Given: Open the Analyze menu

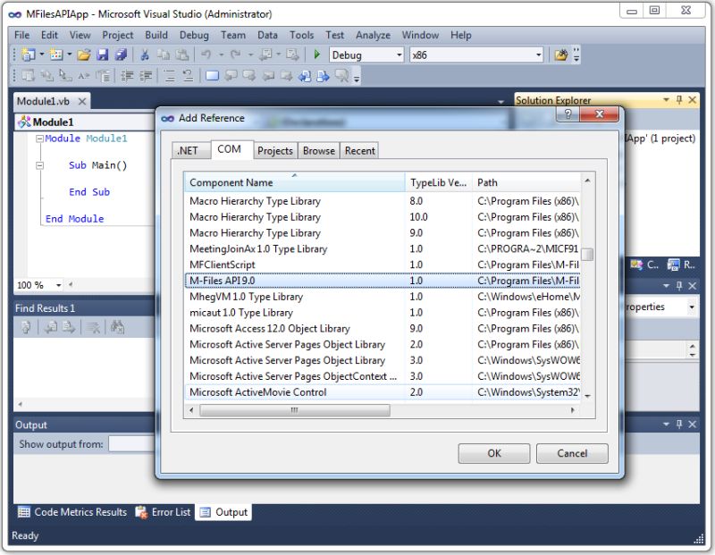Looking at the screenshot, I should coord(373,35).
